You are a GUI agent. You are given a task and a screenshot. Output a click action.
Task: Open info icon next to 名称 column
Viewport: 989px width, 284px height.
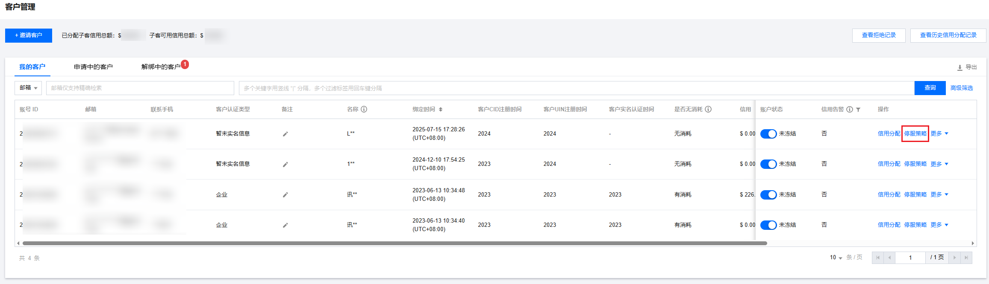click(x=364, y=109)
